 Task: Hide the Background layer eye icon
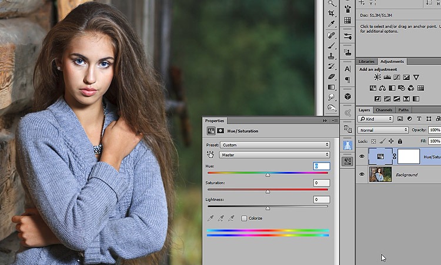(362, 174)
